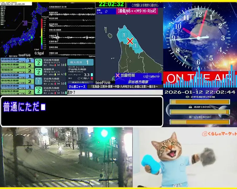Click the 12日15時47分 time in earthquake info
This screenshot has height=189, width=237.
click(151, 76)
